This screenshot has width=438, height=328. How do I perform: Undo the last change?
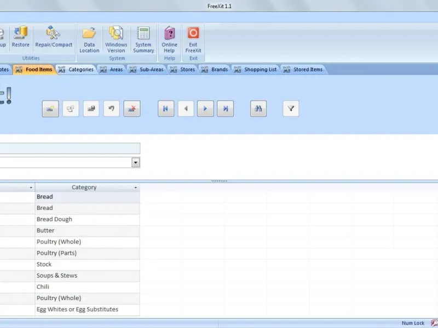point(112,108)
